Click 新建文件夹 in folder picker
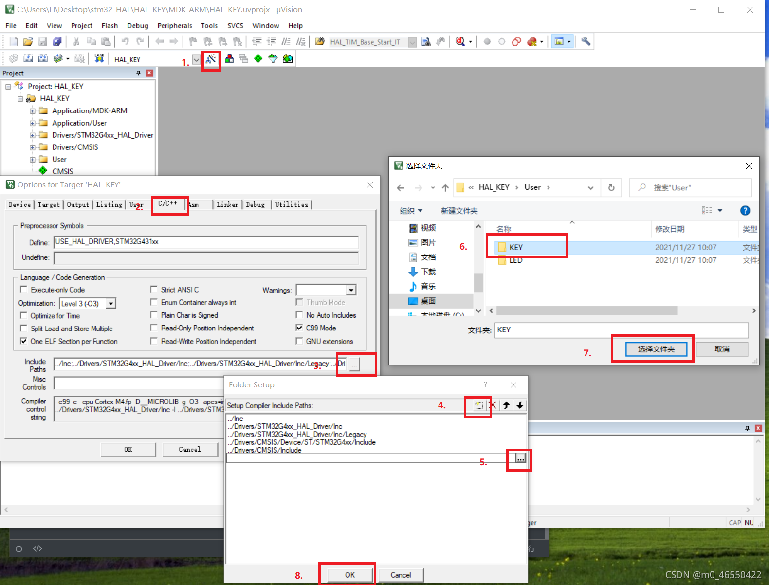This screenshot has width=769, height=585. pyautogui.click(x=459, y=211)
